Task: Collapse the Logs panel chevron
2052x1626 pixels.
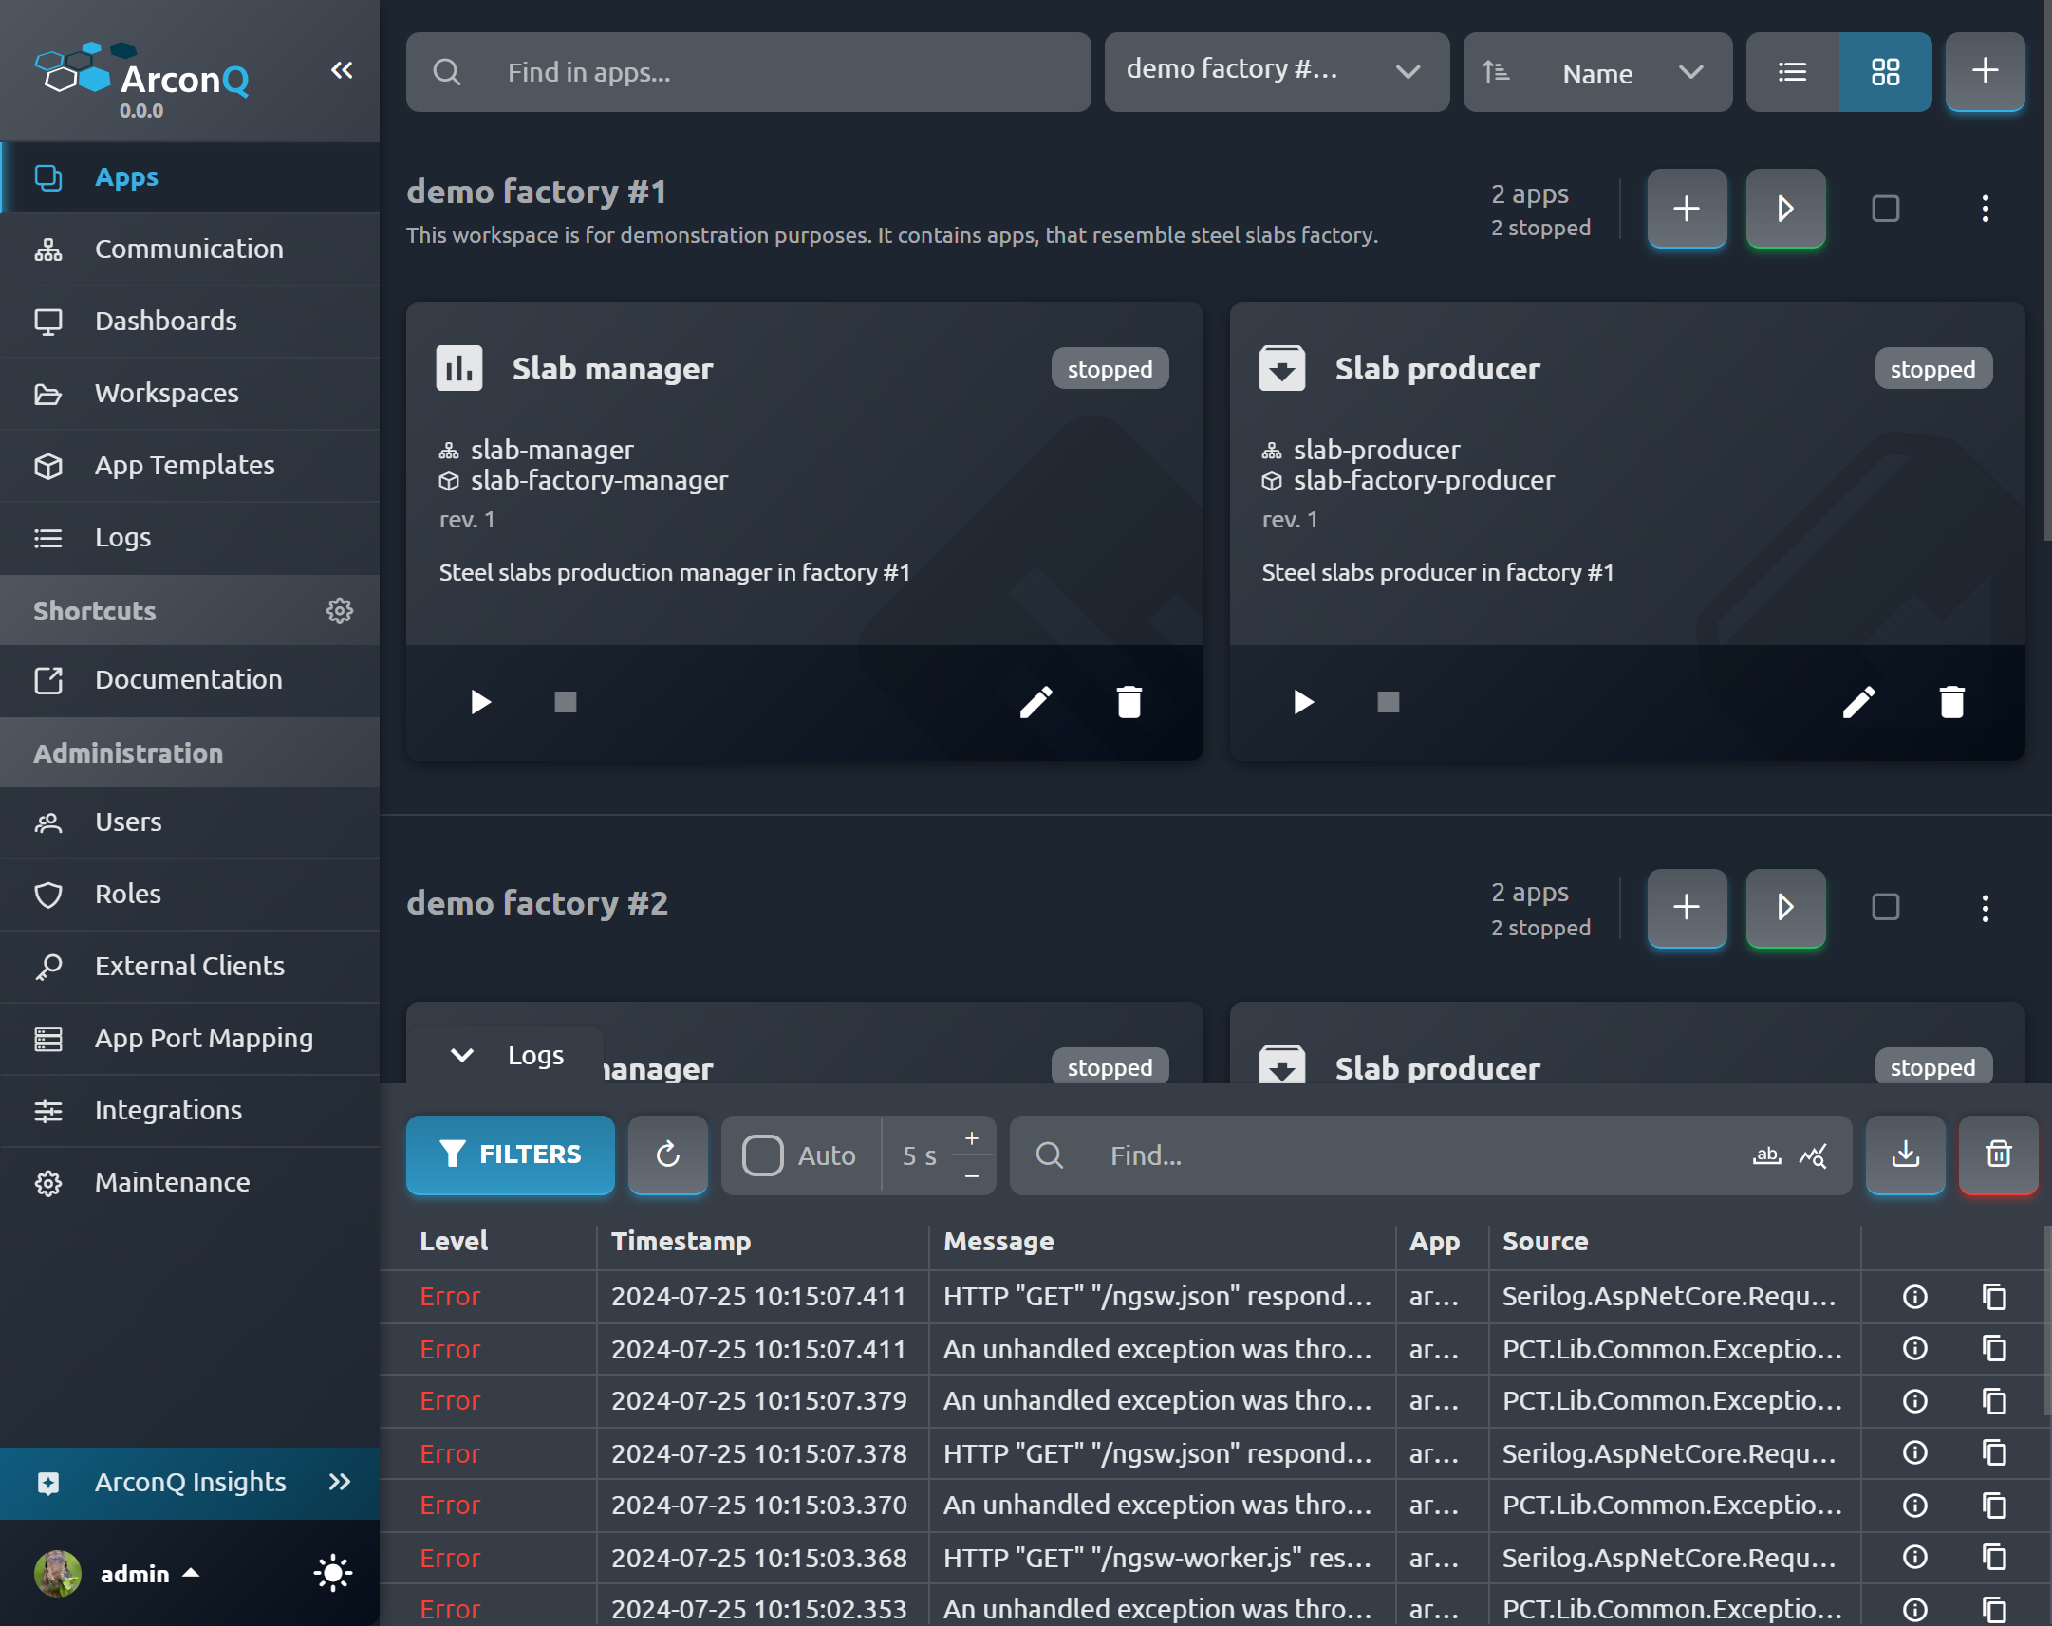Action: 461,1055
